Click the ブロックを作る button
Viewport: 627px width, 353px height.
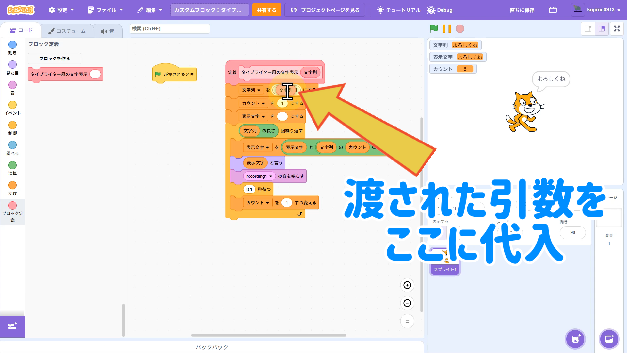pyautogui.click(x=55, y=59)
